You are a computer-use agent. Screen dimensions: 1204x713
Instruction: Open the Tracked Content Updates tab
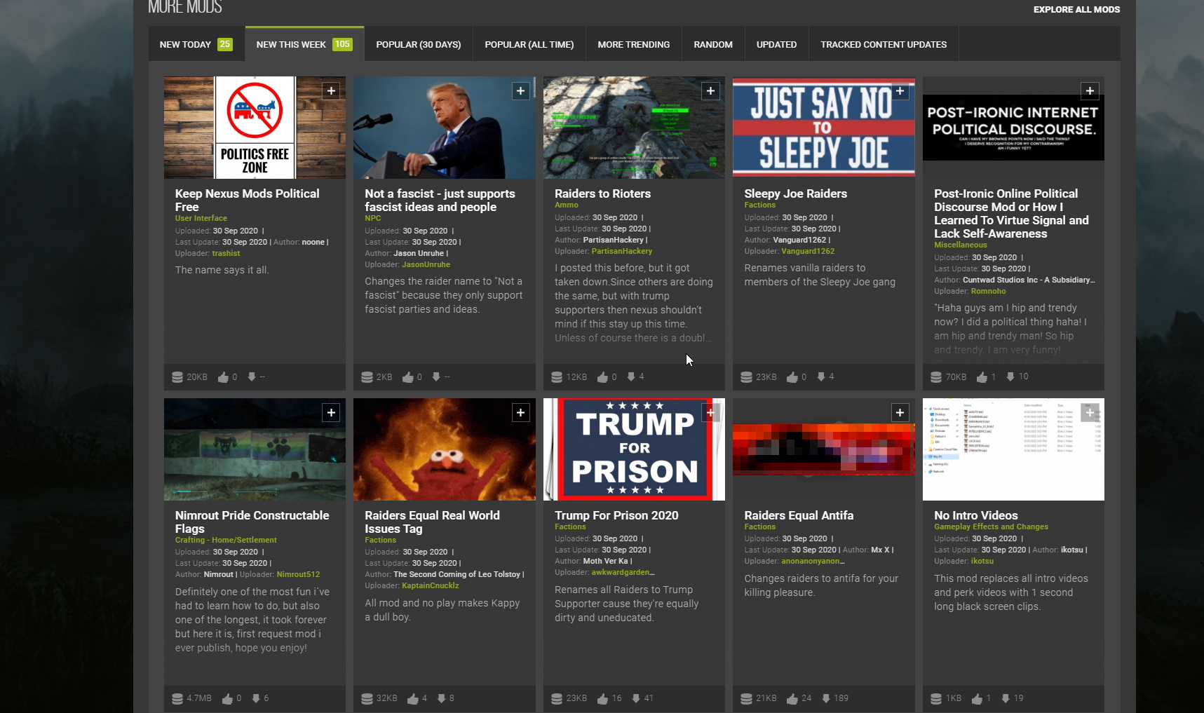(x=883, y=44)
